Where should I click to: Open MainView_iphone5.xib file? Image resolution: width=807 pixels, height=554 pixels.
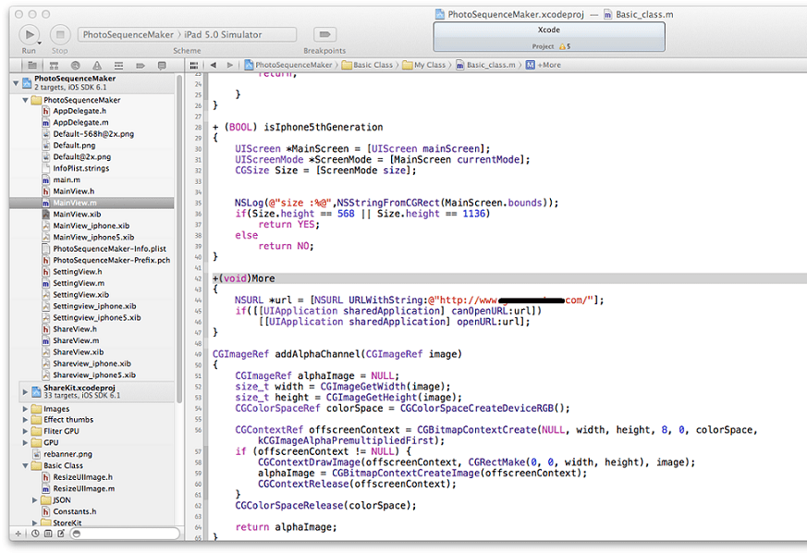[93, 238]
